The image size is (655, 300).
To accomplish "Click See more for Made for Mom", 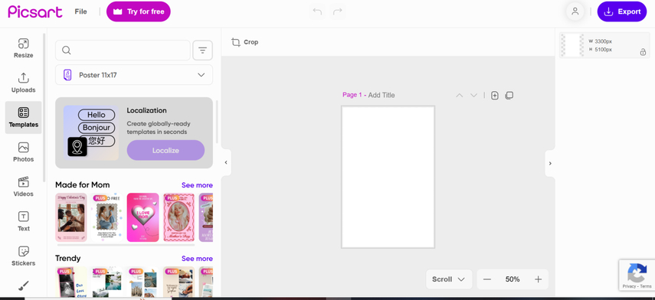I will tap(197, 185).
